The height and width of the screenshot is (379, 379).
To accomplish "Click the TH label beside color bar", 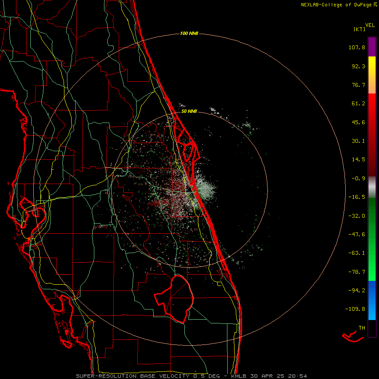I will click(362, 328).
